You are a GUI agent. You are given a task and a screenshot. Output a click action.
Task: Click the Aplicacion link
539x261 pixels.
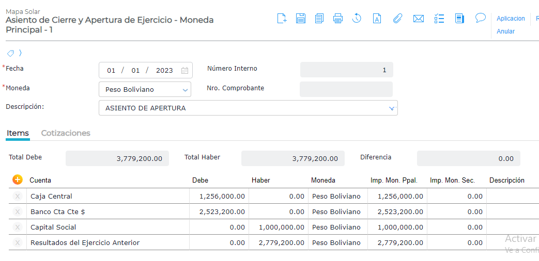[511, 19]
